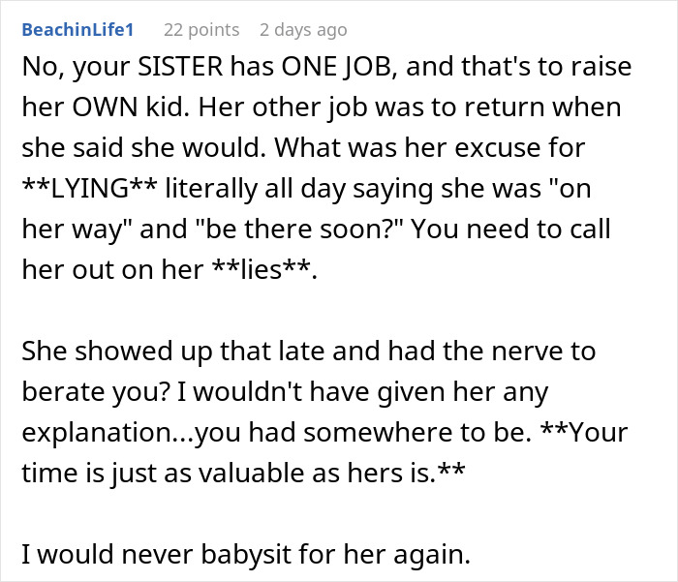Click the line "She showed up that late"
This screenshot has width=678, height=582.
172,351
